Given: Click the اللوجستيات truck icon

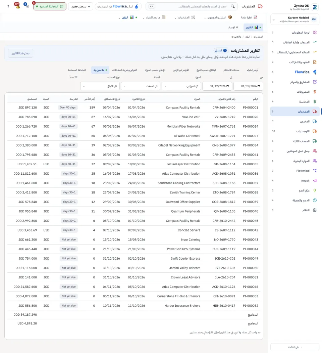Looking at the screenshot, I should pos(315,131).
